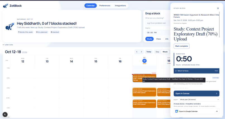This screenshot has width=225, height=119.
Task: Open the Preferences tab
Action: pos(105,6)
